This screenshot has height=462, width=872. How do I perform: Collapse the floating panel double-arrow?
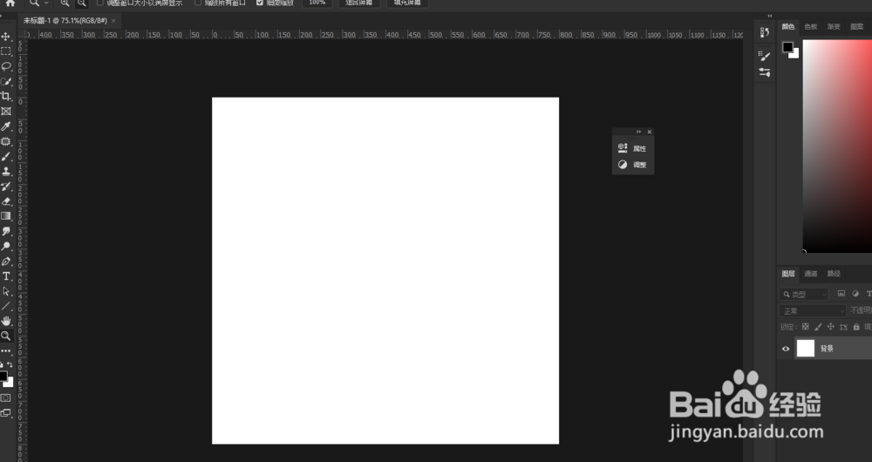(638, 132)
